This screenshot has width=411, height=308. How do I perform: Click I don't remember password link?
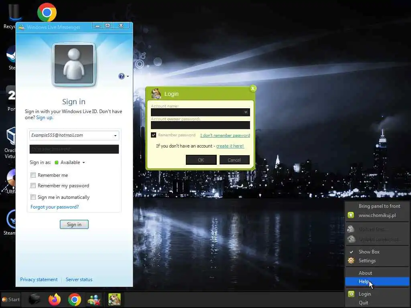tap(225, 136)
